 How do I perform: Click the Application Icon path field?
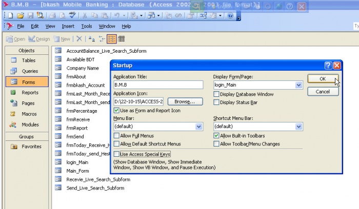[138, 101]
